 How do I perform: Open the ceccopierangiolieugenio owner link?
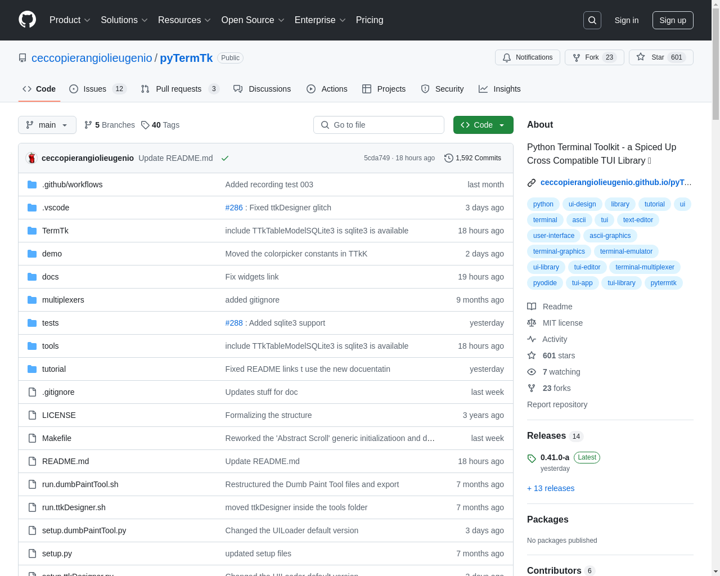coord(92,58)
